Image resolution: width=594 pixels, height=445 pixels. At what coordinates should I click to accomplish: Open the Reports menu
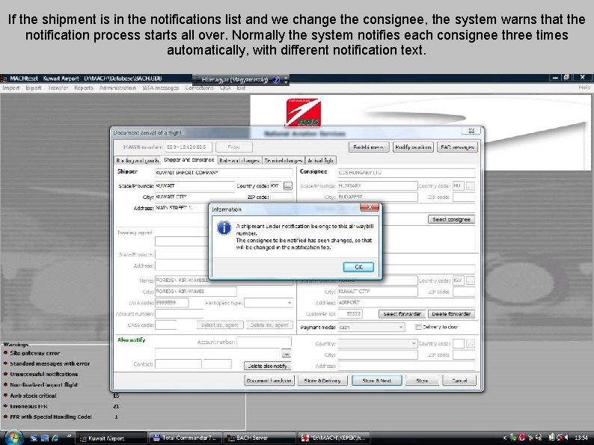84,88
